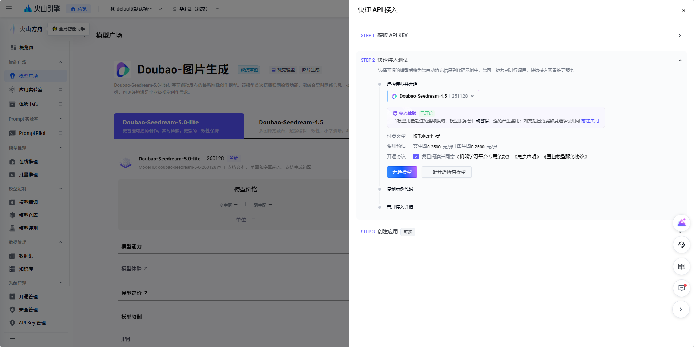
Task: Click the 图片生成 tag
Action: 311,70
